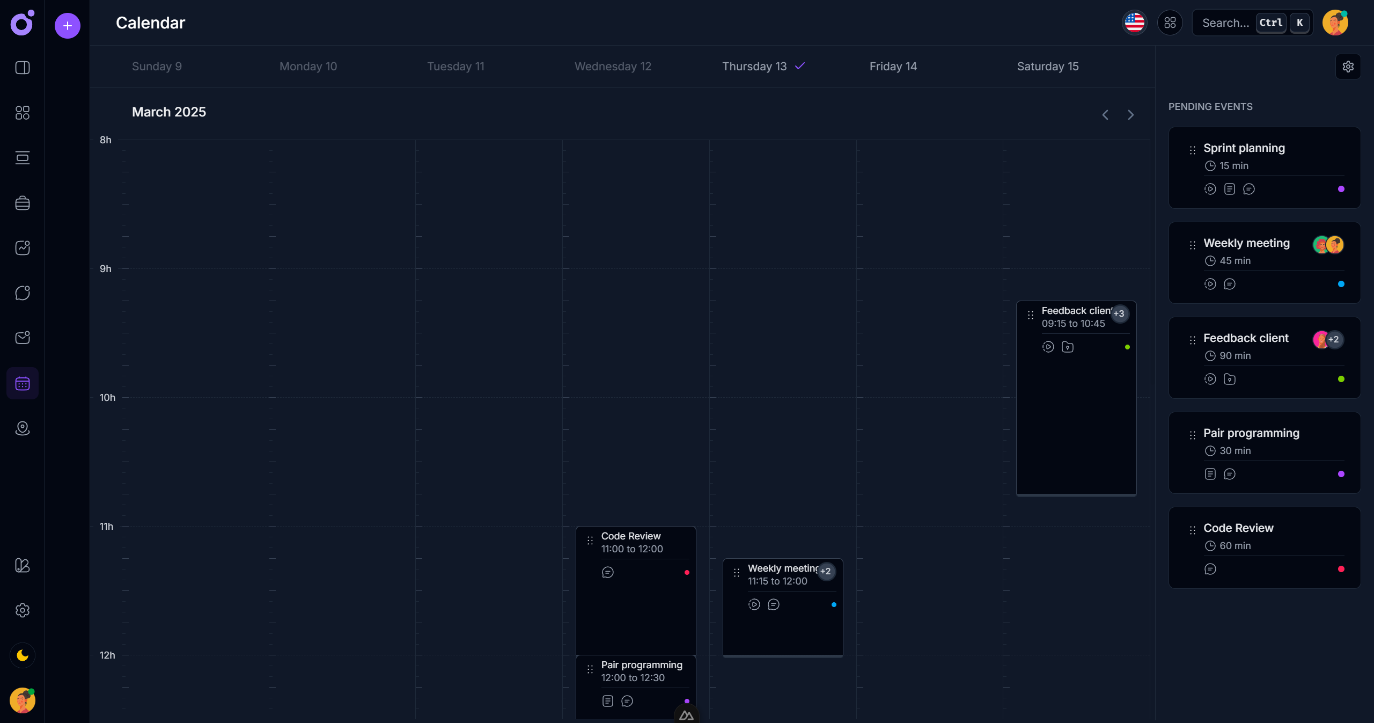1374x723 pixels.
Task: Open the folder icon on the Feedback client card
Action: click(1230, 379)
